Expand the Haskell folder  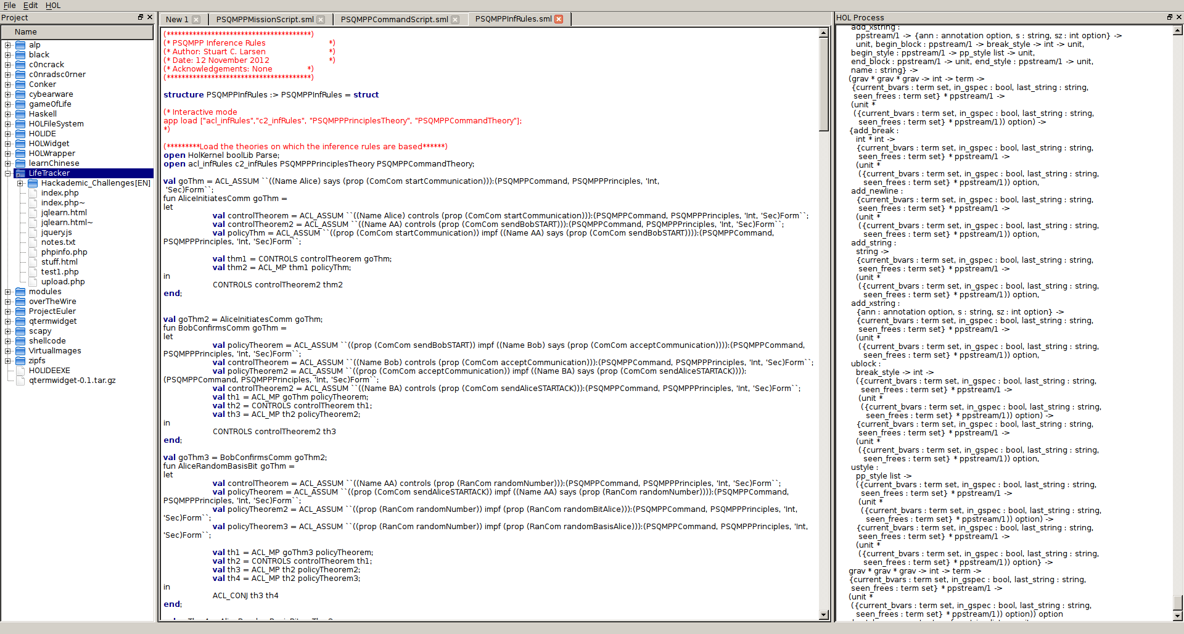tap(8, 114)
